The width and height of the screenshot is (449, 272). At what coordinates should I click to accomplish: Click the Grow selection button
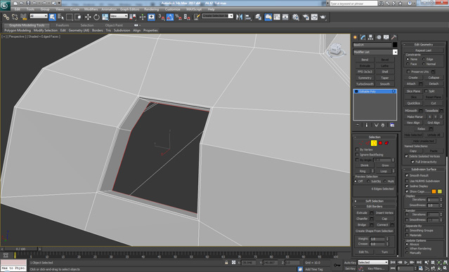click(385, 165)
